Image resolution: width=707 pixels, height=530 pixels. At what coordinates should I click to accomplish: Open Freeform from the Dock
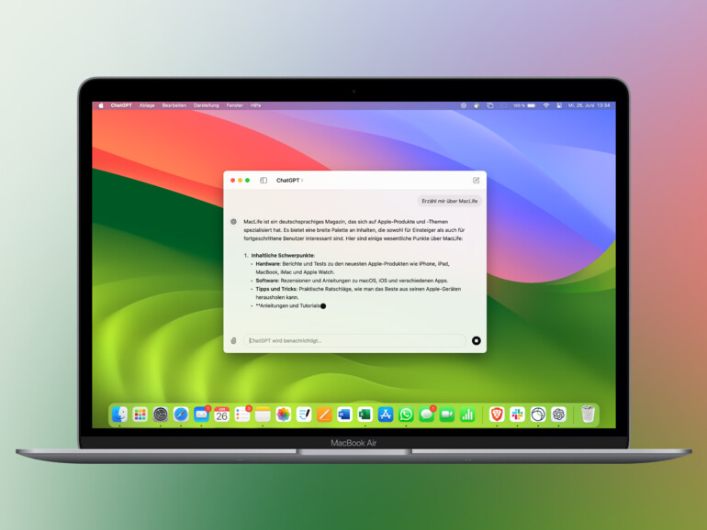click(x=304, y=414)
